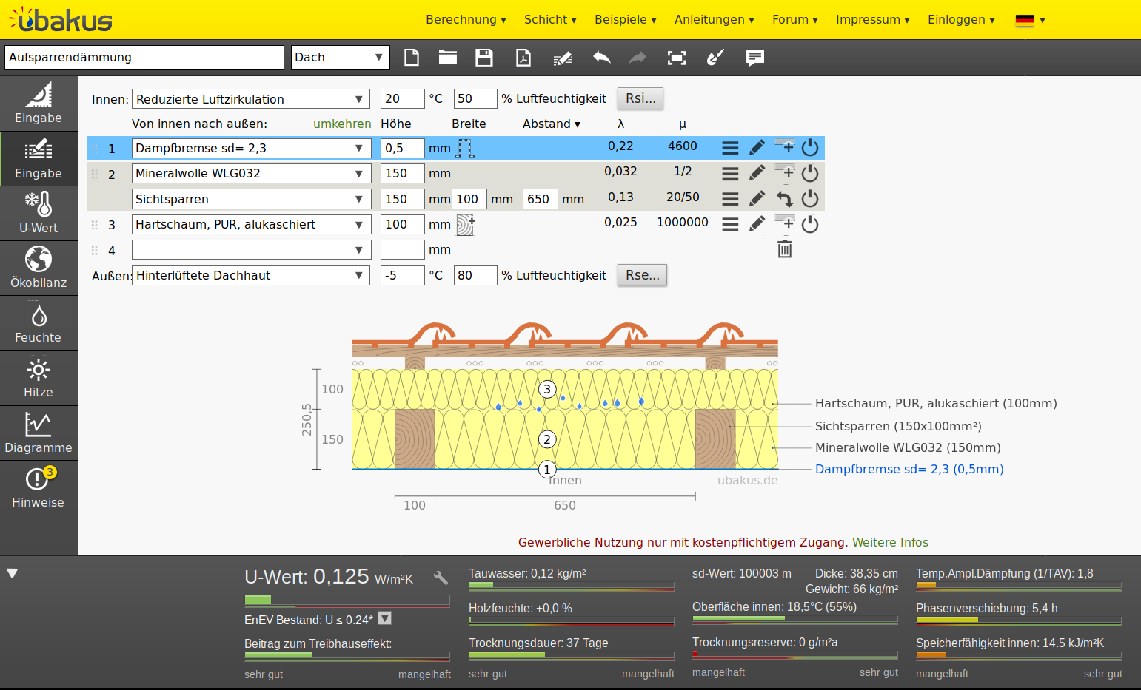Expand Hinterlüftete Dachhaut dropdown
The width and height of the screenshot is (1141, 690).
point(251,275)
